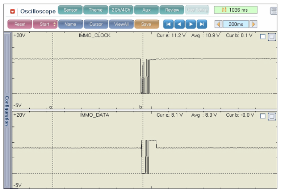Open the top-right panel layout icon
The height and width of the screenshot is (192, 281).
click(x=274, y=11)
